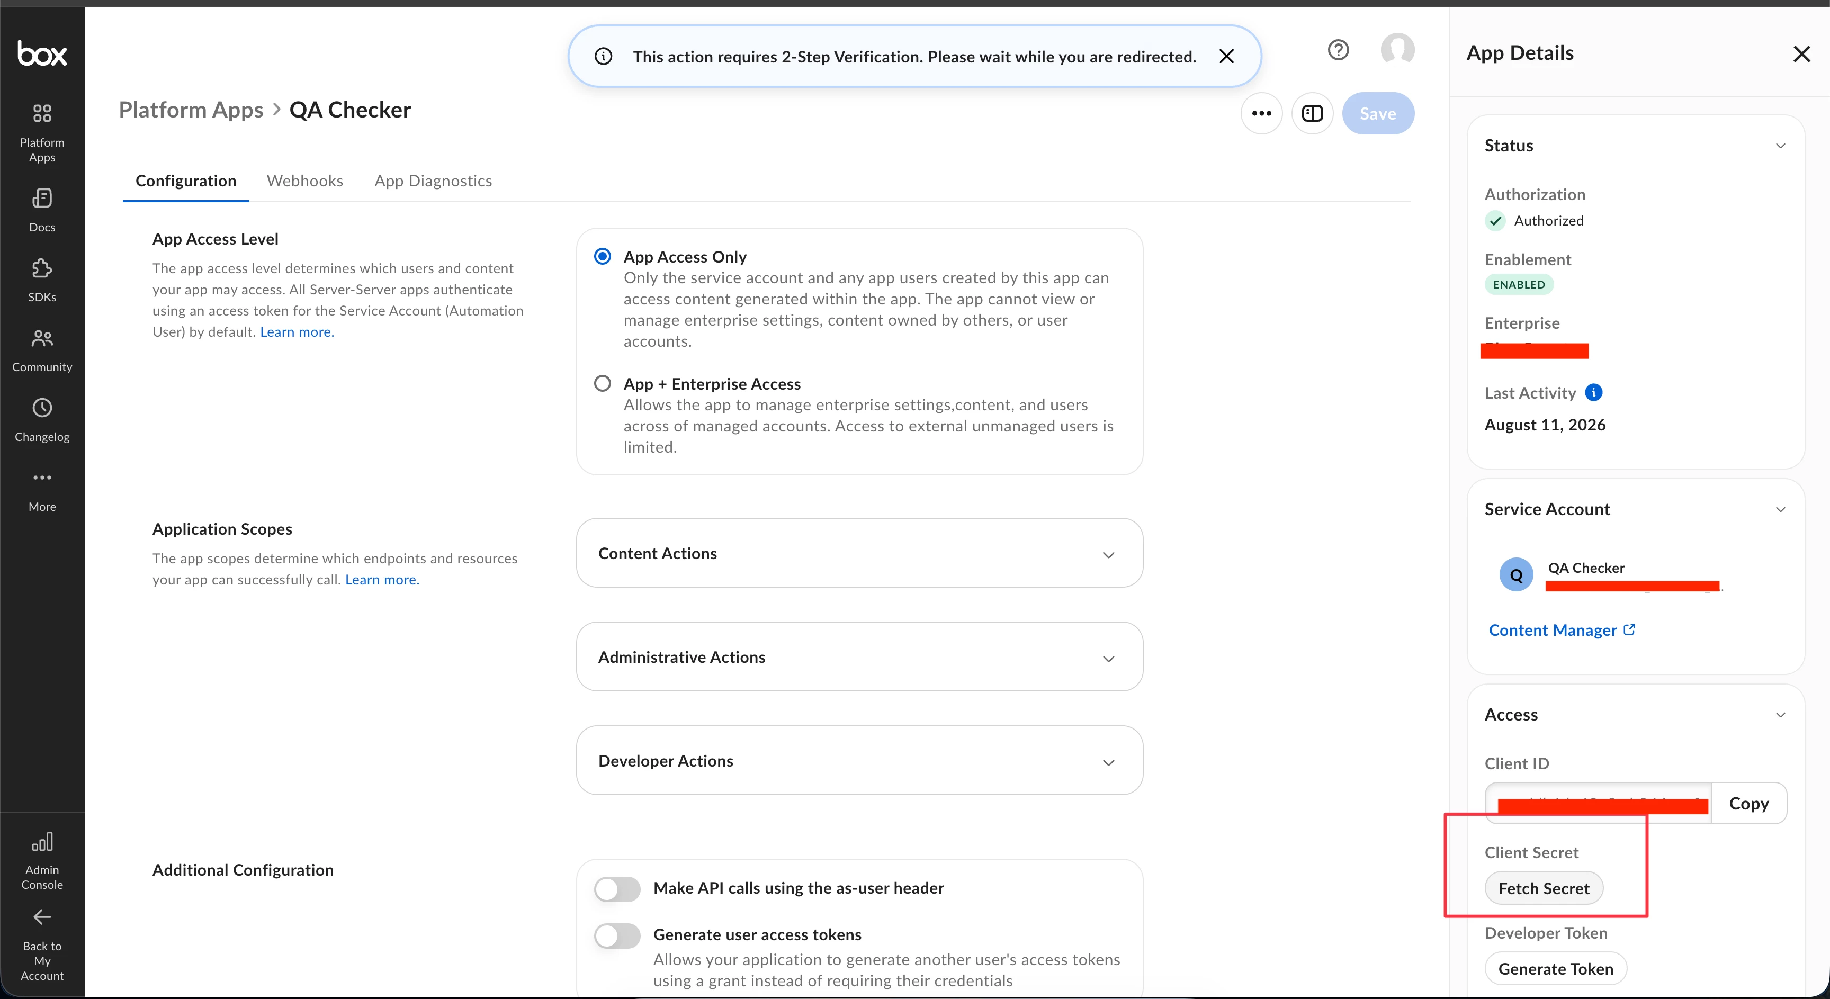Switch to the Configuration tab

186,181
